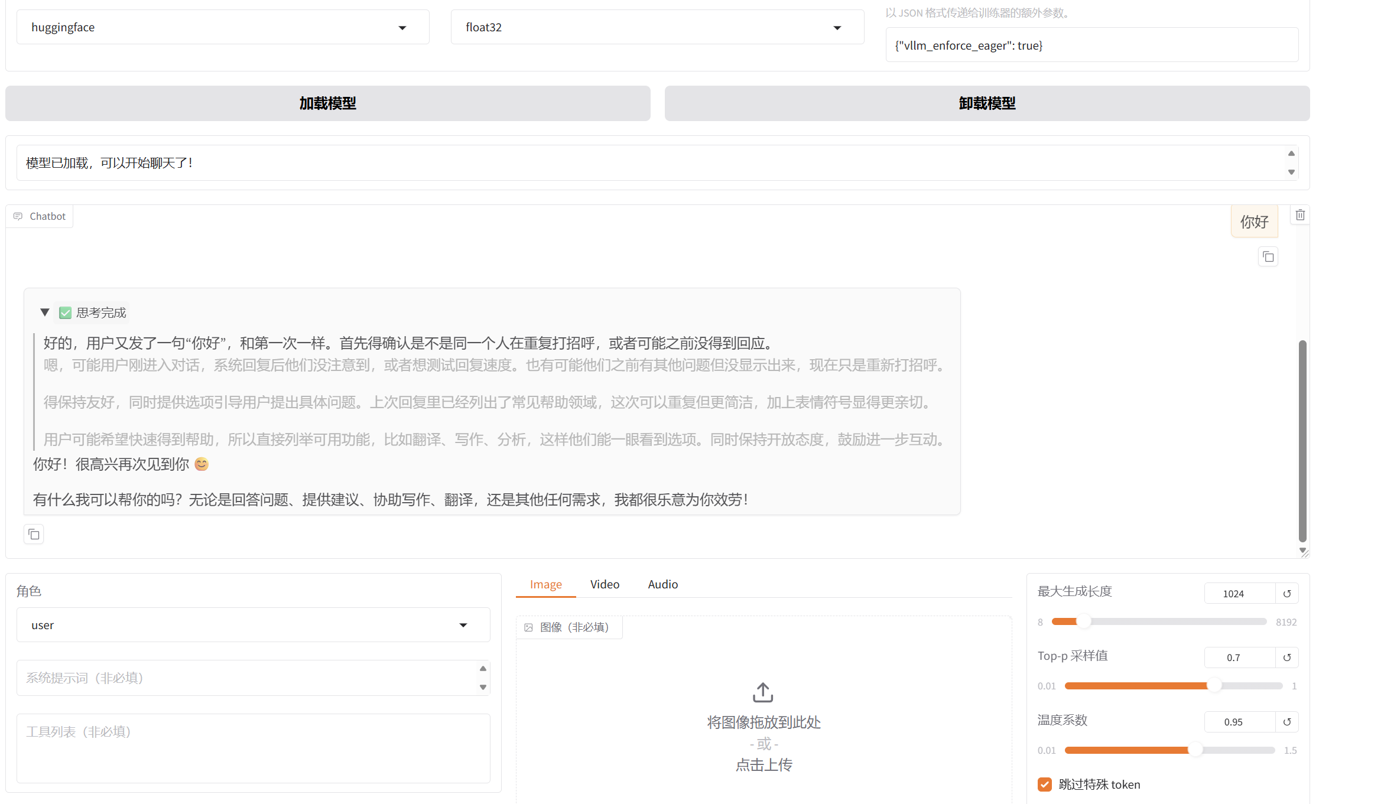Copy the user message '你好'
This screenshot has height=804, width=1397.
(1268, 257)
